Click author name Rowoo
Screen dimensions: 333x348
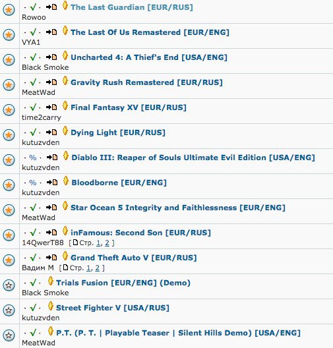[x=34, y=17]
